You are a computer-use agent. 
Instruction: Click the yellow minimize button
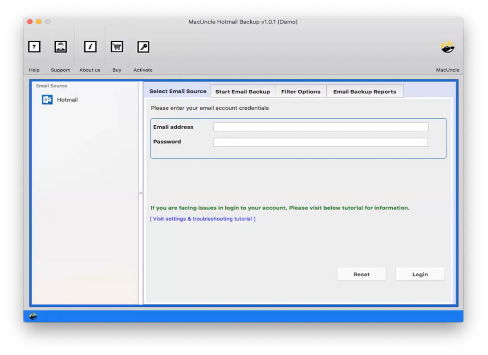38,21
